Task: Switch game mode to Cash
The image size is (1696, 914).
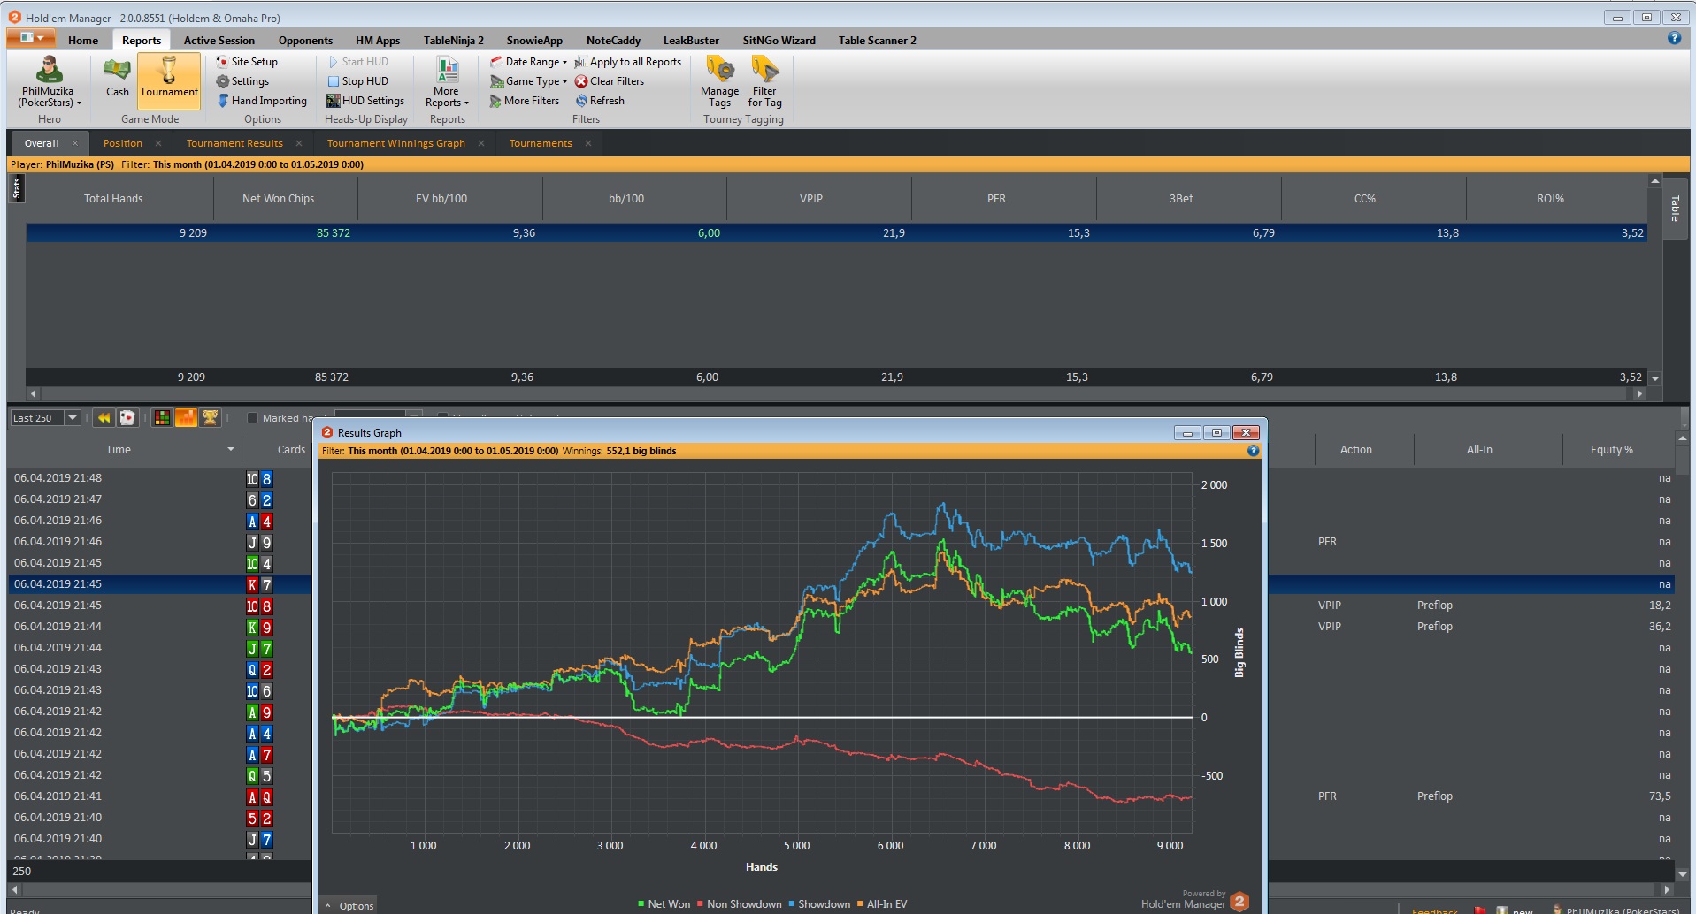Action: pyautogui.click(x=117, y=76)
